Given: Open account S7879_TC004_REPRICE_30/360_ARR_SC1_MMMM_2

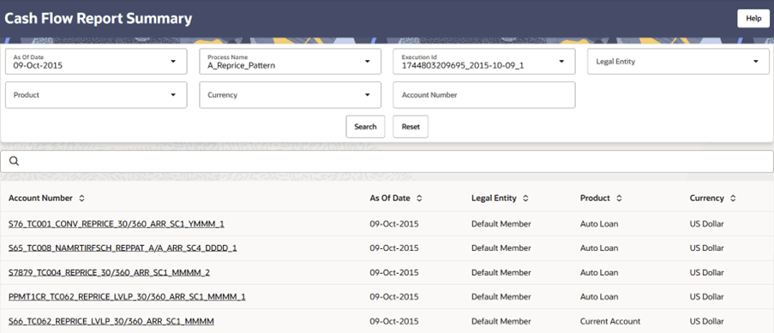Looking at the screenshot, I should [109, 272].
